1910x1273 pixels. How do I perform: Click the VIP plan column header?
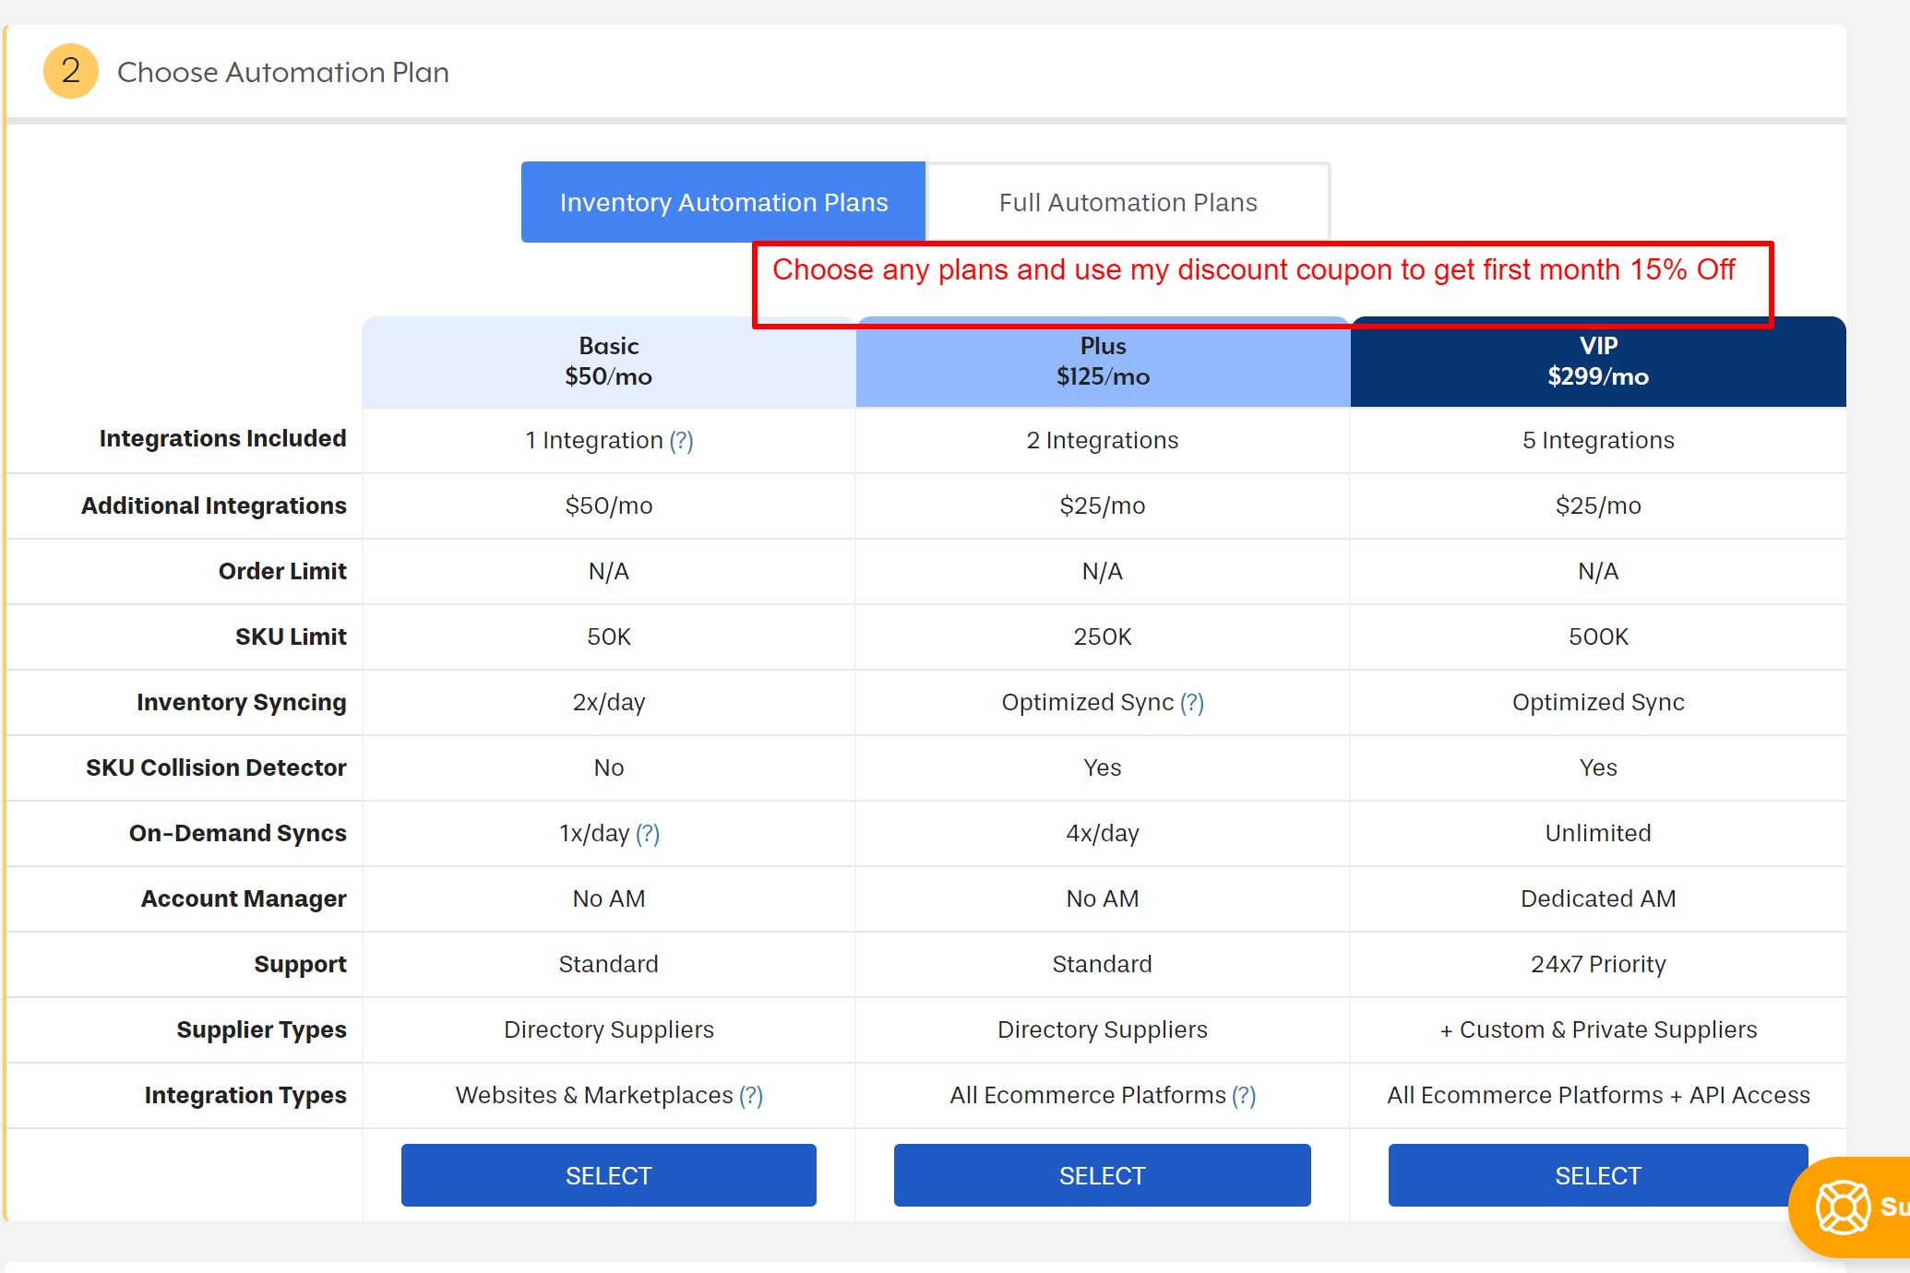click(1597, 362)
